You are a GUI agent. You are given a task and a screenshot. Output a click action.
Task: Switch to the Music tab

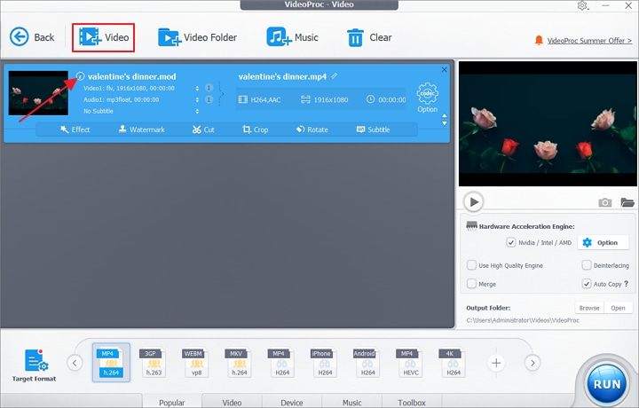351,402
